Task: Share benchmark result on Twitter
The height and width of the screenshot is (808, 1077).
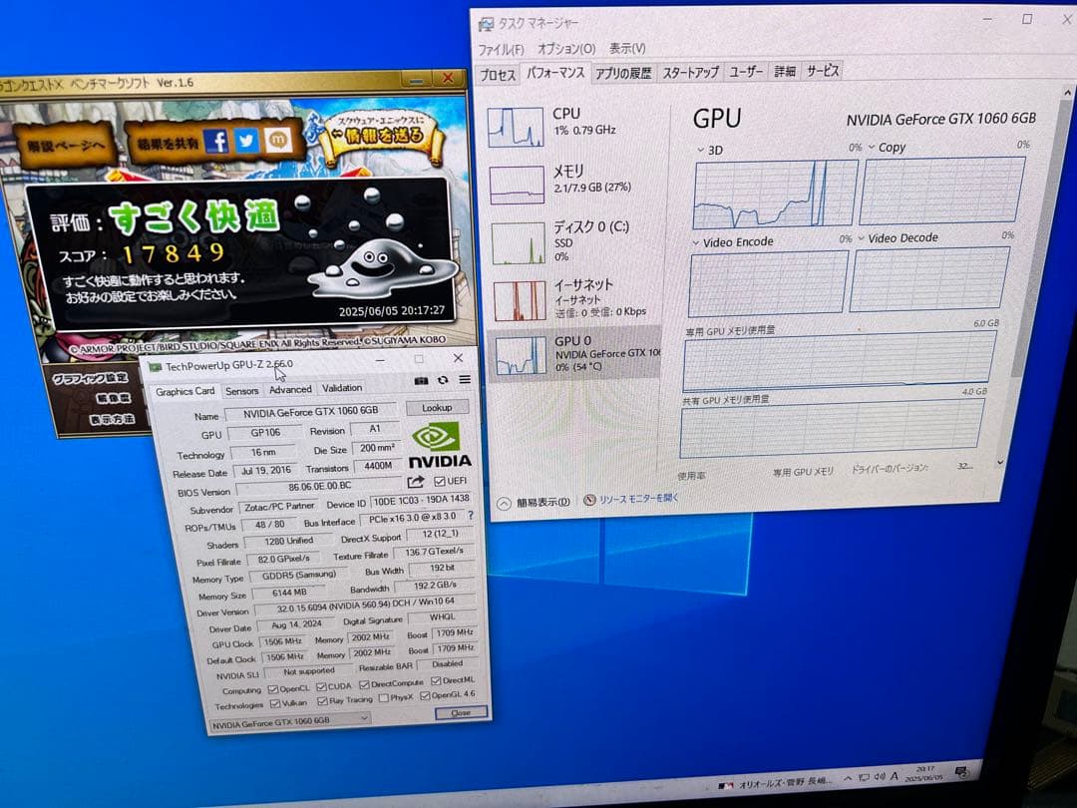Action: [246, 141]
